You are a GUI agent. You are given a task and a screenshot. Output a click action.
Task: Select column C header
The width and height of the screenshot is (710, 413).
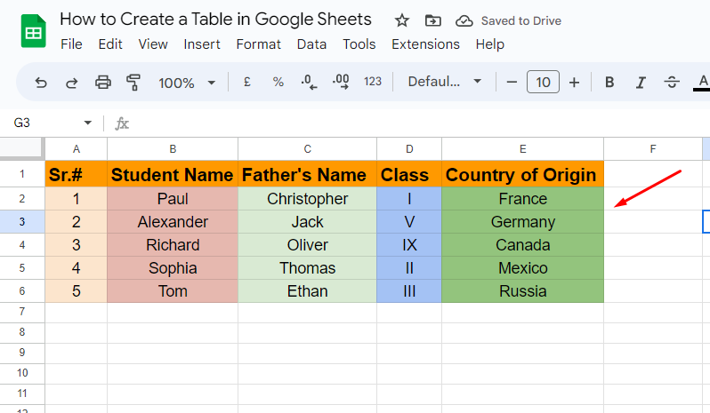tap(308, 149)
